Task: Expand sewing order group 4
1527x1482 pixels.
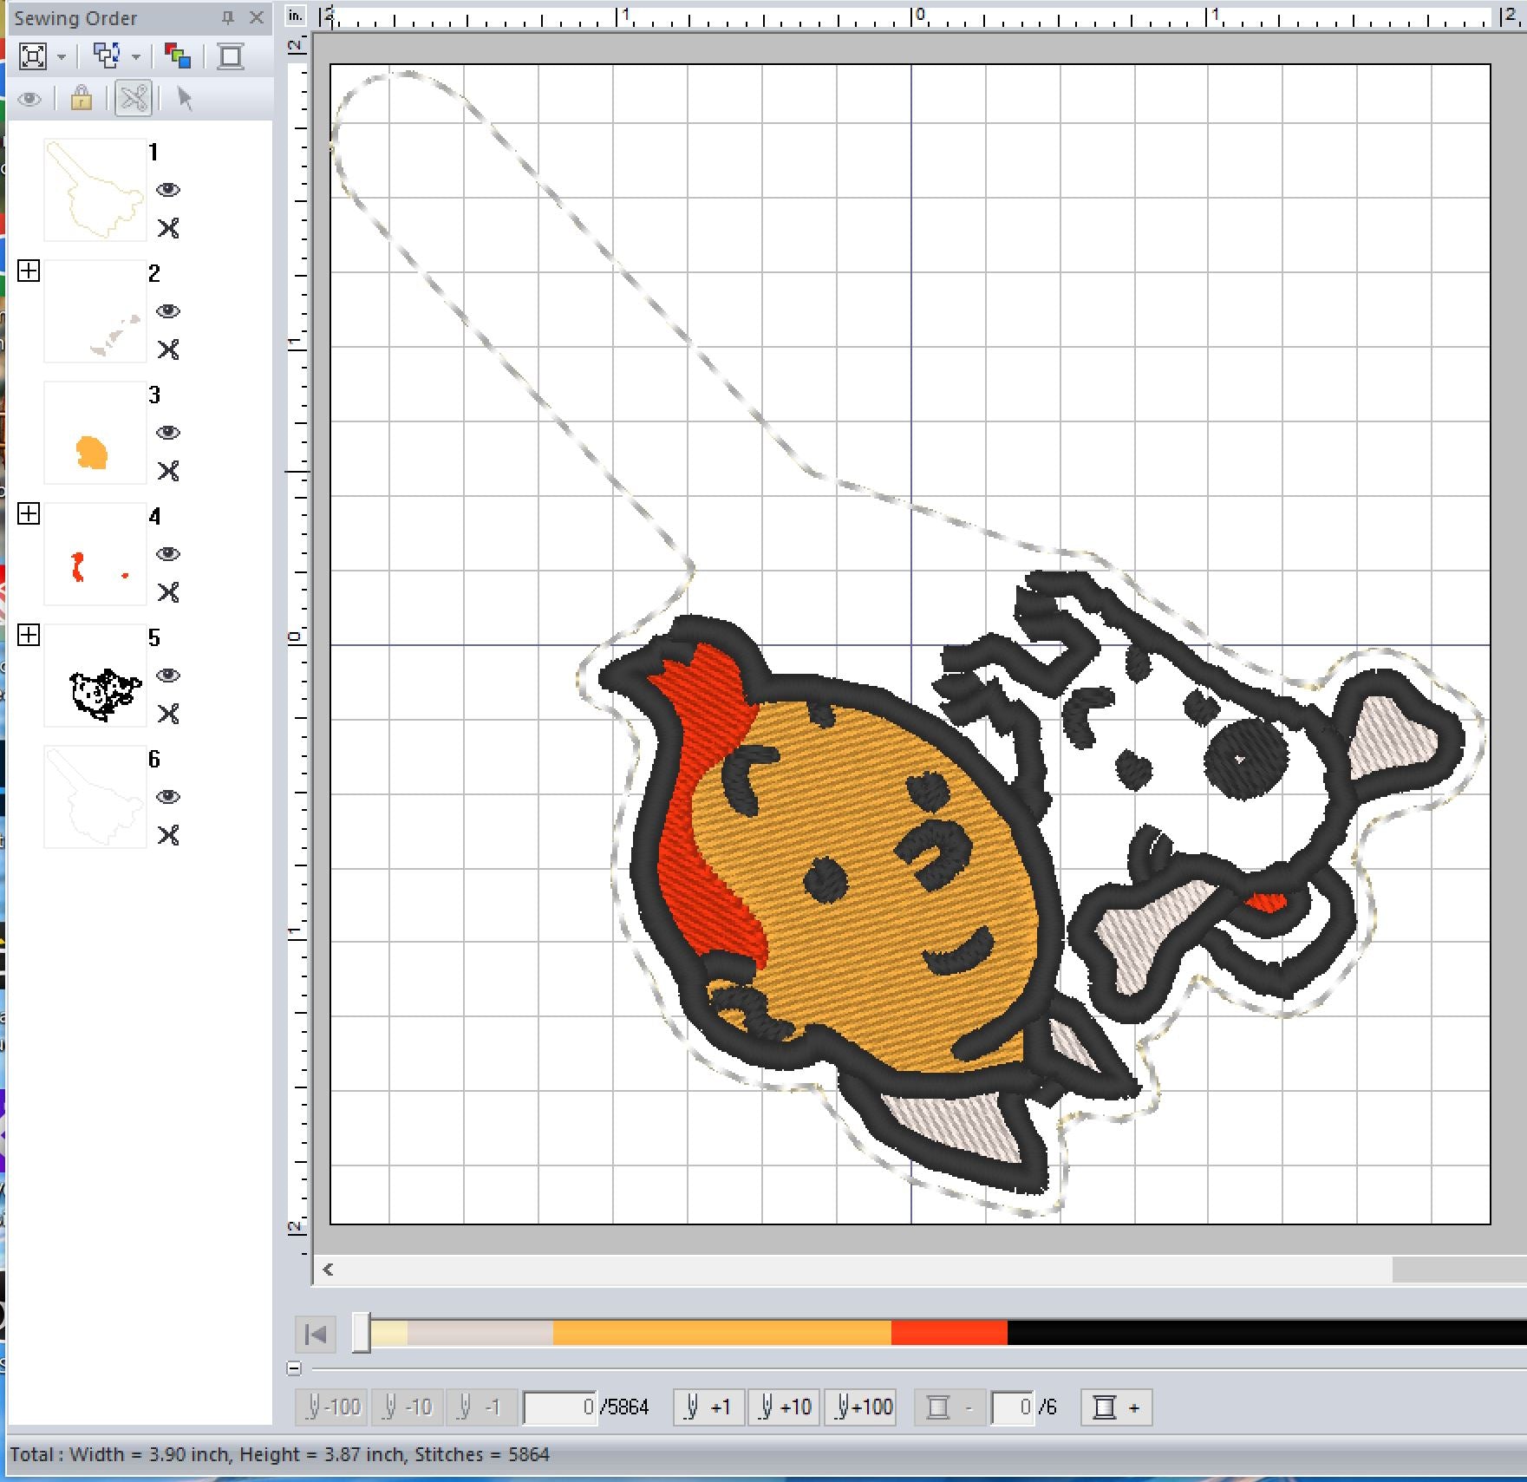Action: 29,514
